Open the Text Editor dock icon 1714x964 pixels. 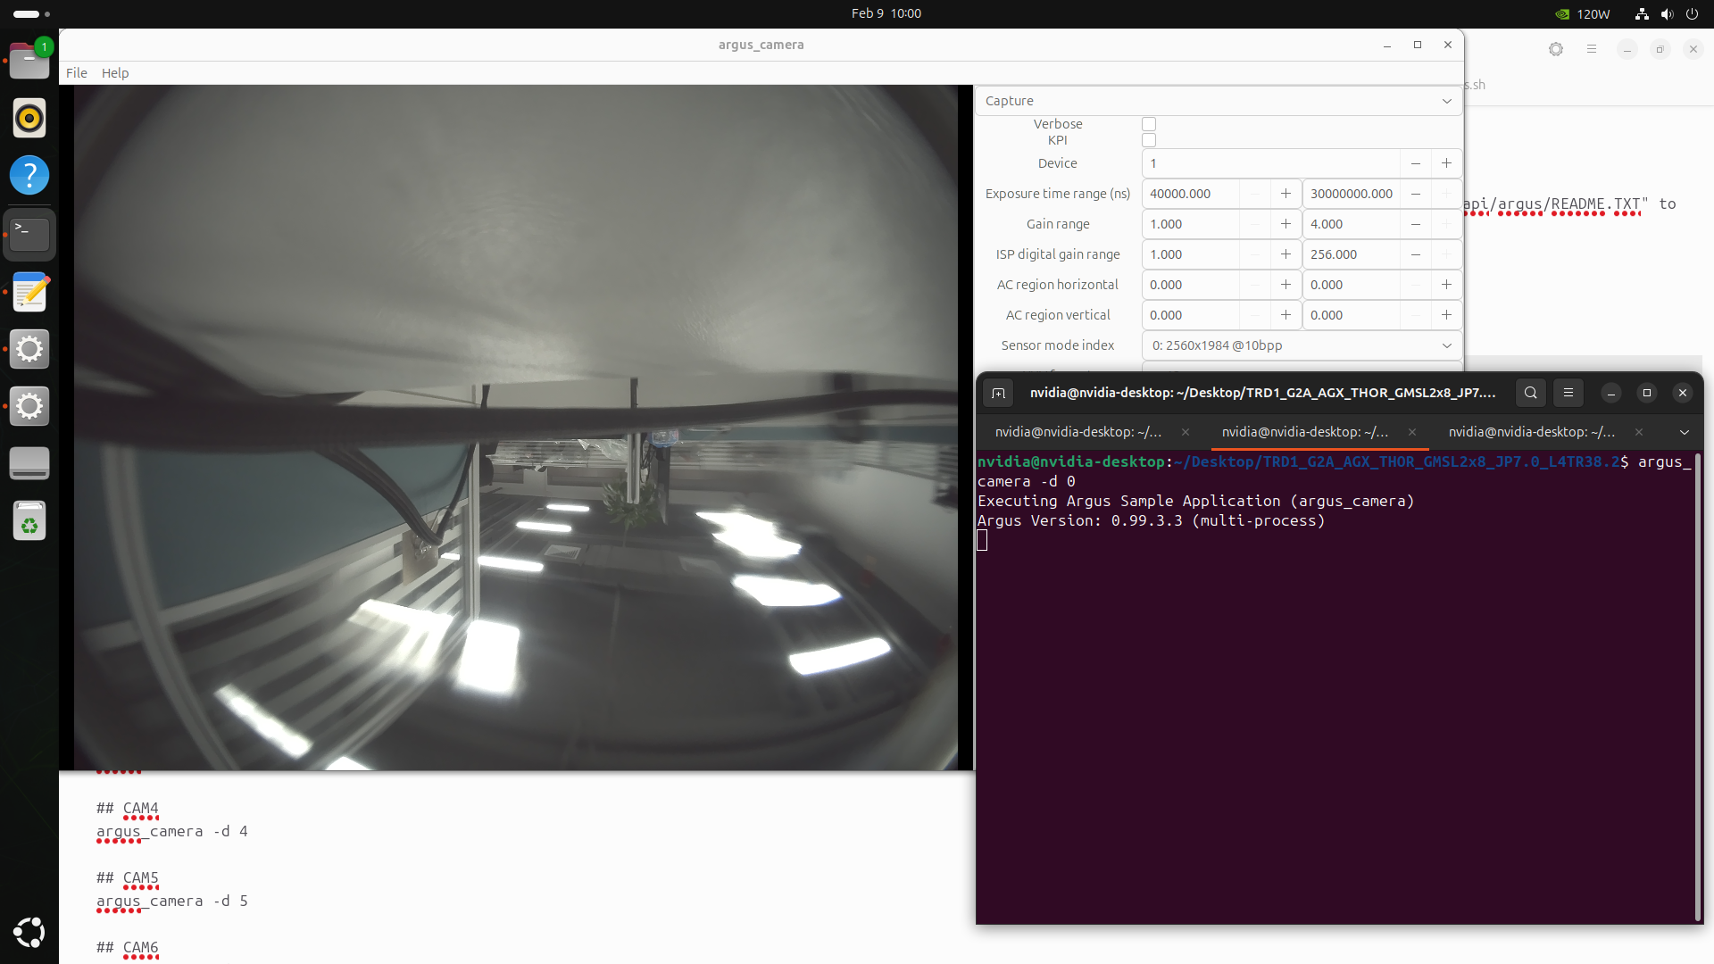(29, 292)
